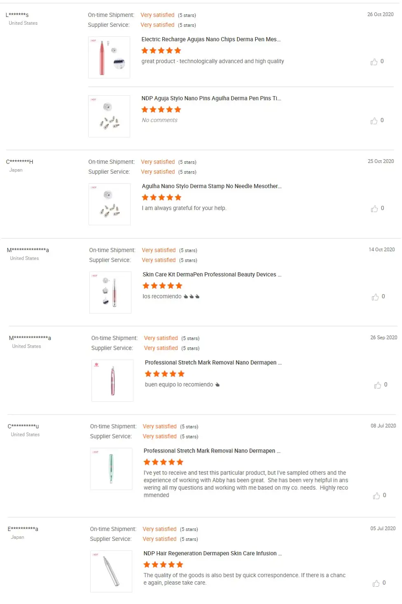Like the review mentioning Abby
This screenshot has height=604, width=402.
376,496
